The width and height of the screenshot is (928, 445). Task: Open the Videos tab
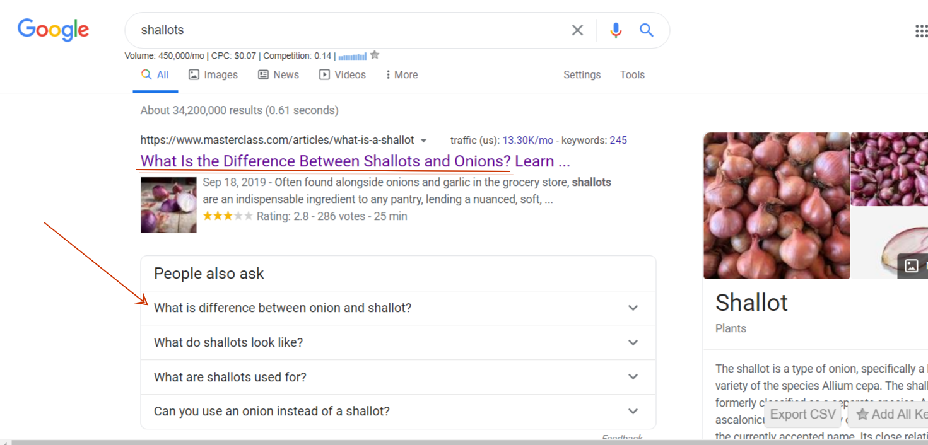click(x=343, y=75)
